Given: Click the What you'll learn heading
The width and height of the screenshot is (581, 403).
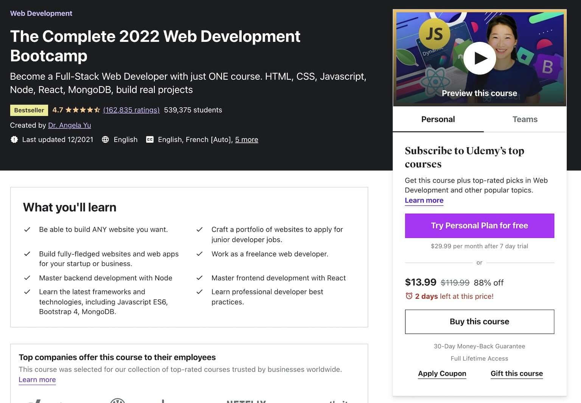Looking at the screenshot, I should (x=70, y=207).
